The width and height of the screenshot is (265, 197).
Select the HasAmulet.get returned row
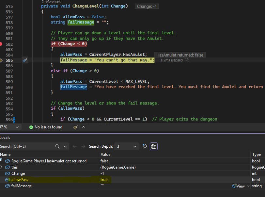(132, 161)
